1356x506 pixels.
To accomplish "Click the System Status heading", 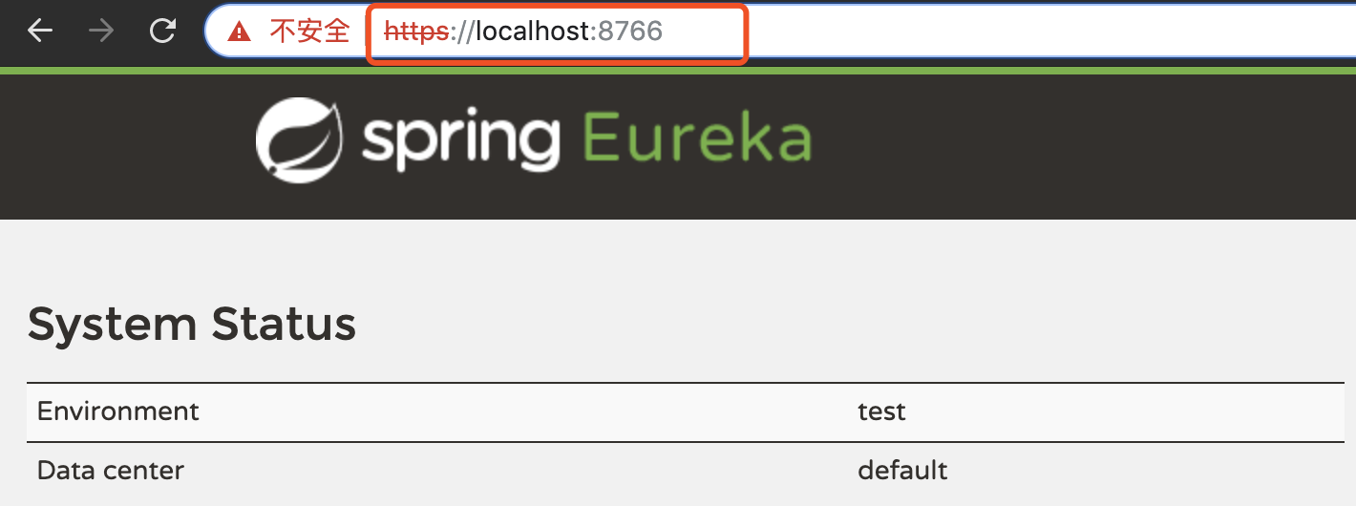I will coord(192,325).
